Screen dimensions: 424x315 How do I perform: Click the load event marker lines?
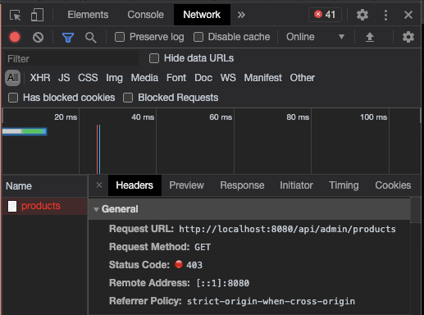98,149
